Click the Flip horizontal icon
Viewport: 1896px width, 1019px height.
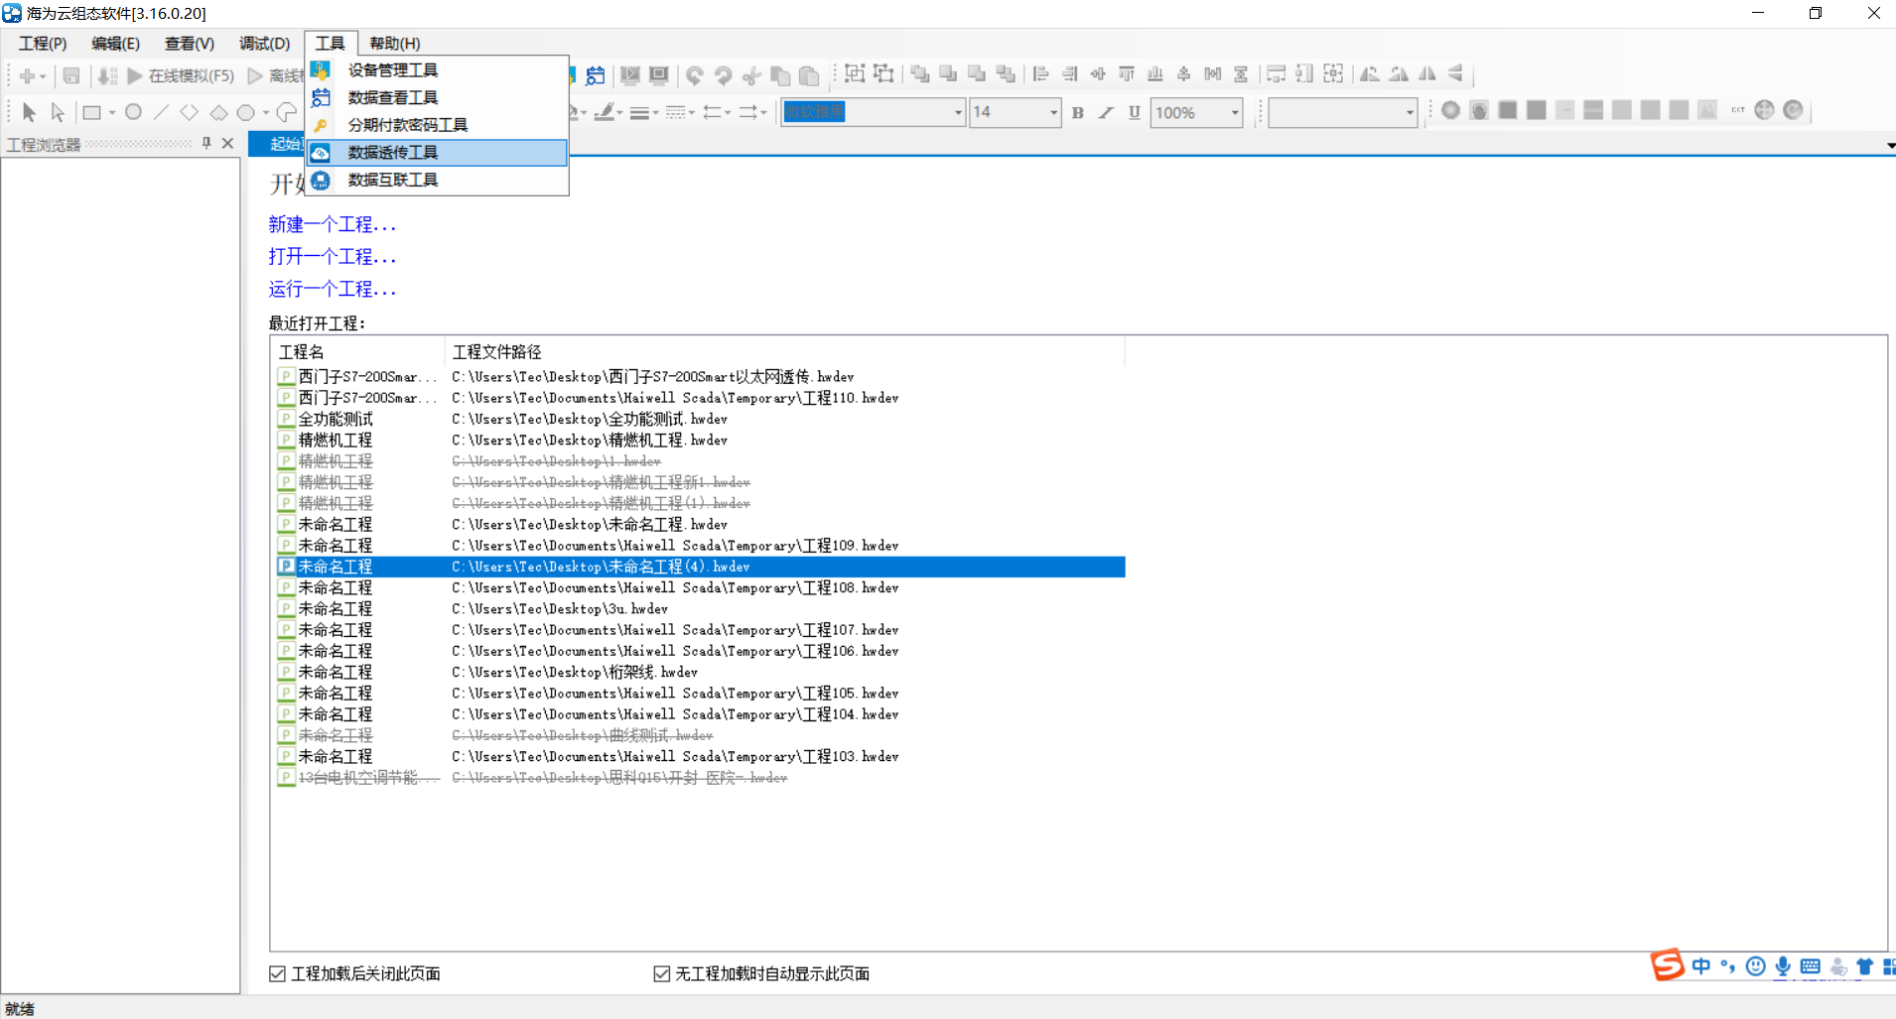[1427, 73]
